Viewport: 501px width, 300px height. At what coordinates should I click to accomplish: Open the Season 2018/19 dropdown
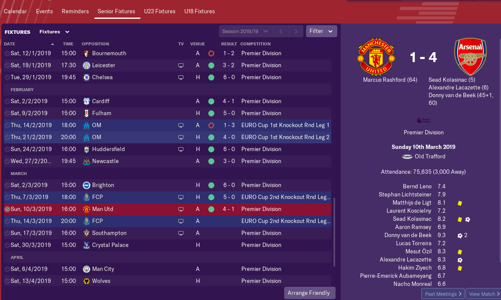click(246, 31)
